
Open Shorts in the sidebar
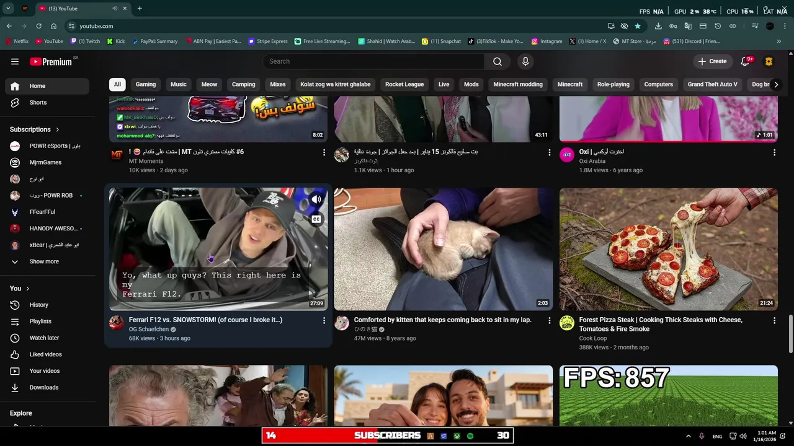[47, 102]
